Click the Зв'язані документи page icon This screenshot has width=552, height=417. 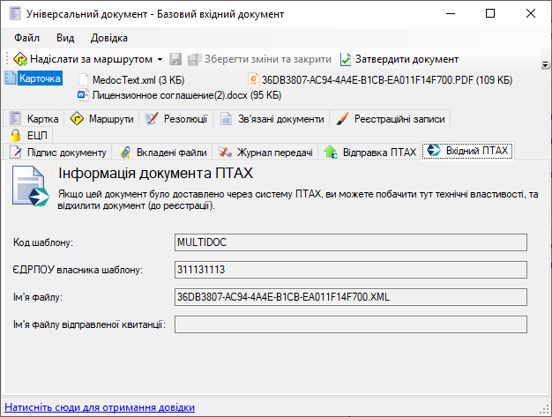pyautogui.click(x=226, y=119)
